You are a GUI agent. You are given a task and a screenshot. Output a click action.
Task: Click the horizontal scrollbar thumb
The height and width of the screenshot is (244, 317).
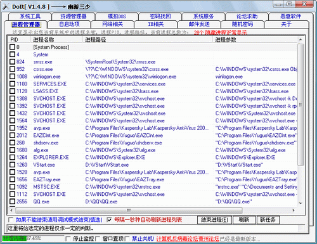[129, 210]
